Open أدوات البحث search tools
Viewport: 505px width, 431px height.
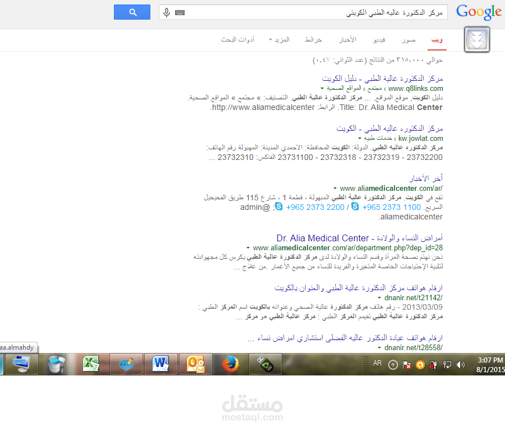tap(238, 40)
